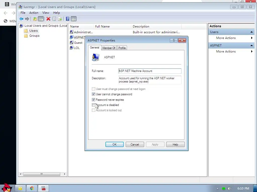257x192 pixels.
Task: Open the File menu
Action: [23, 12]
